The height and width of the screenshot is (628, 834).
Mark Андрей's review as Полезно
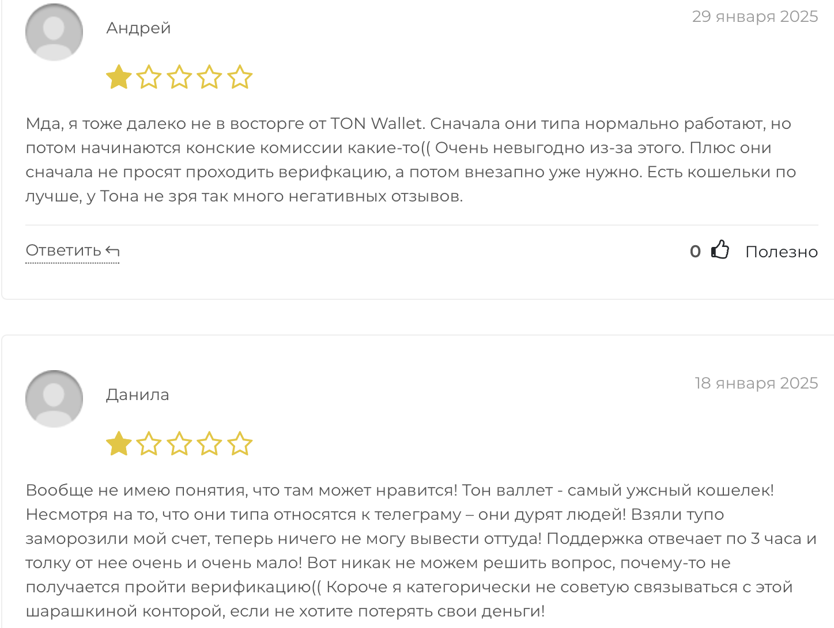[x=782, y=252]
